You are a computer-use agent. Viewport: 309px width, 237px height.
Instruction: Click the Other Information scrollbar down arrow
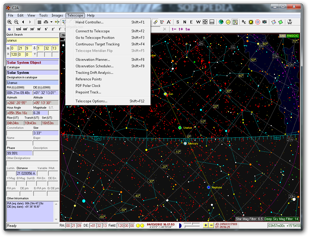click(56, 219)
